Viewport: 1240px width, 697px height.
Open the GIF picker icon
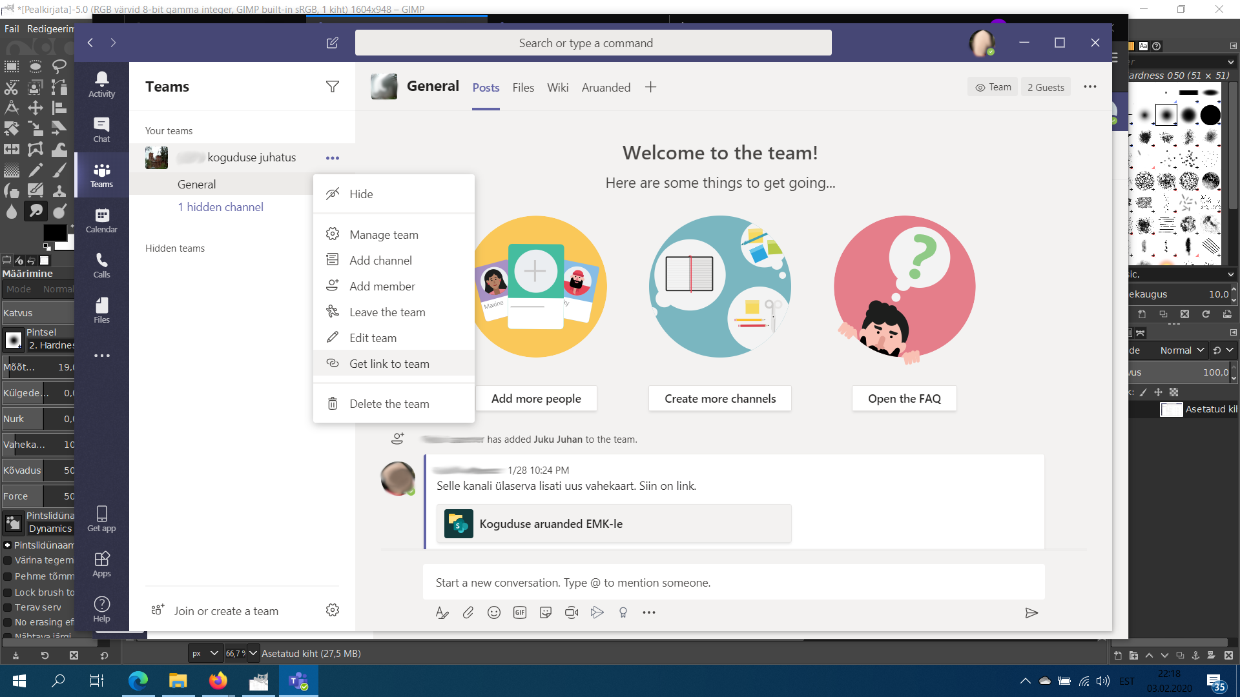[x=519, y=612]
